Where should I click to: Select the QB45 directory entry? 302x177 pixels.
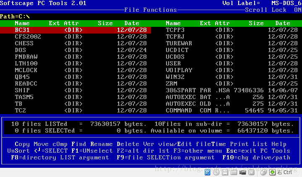81,77
